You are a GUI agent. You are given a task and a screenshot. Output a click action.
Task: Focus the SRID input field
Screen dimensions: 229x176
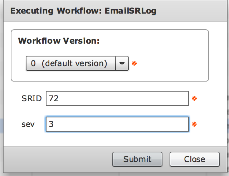(x=117, y=98)
